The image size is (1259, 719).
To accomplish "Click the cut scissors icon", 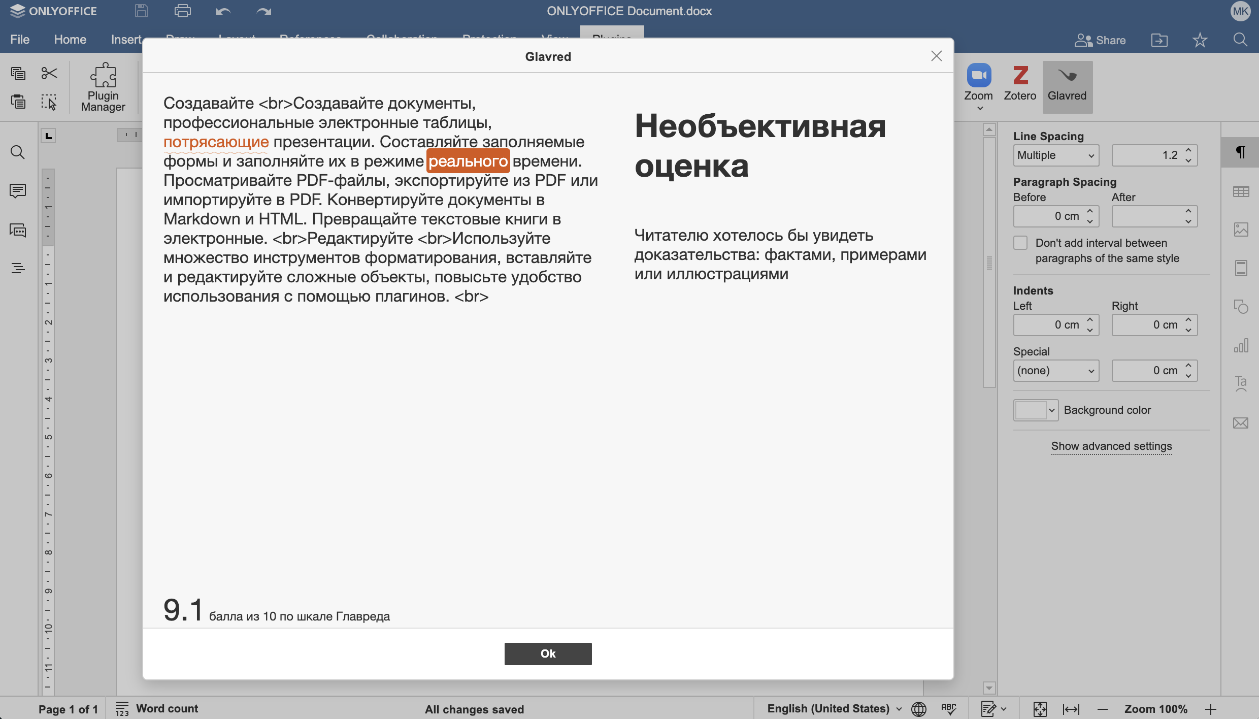I will [x=49, y=74].
